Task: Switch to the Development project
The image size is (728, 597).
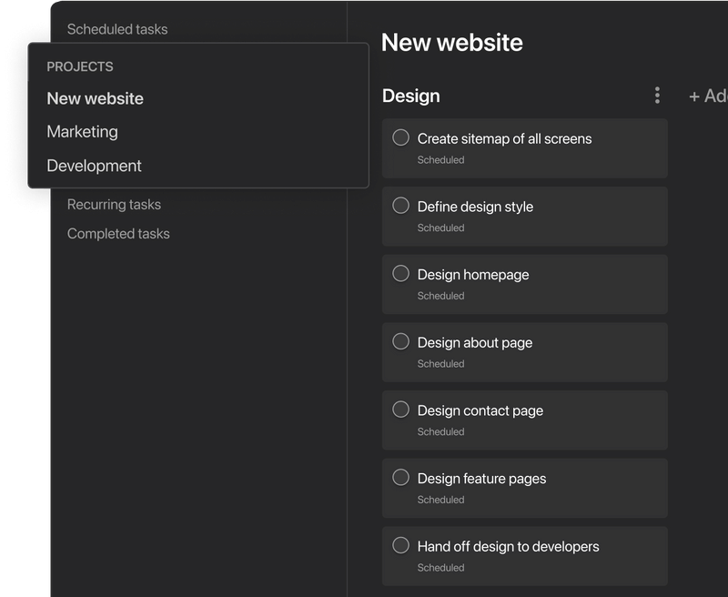Action: click(95, 166)
